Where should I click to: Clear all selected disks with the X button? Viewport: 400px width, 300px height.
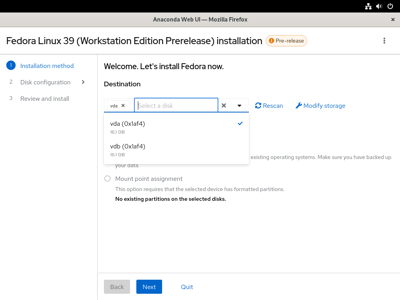pyautogui.click(x=224, y=105)
